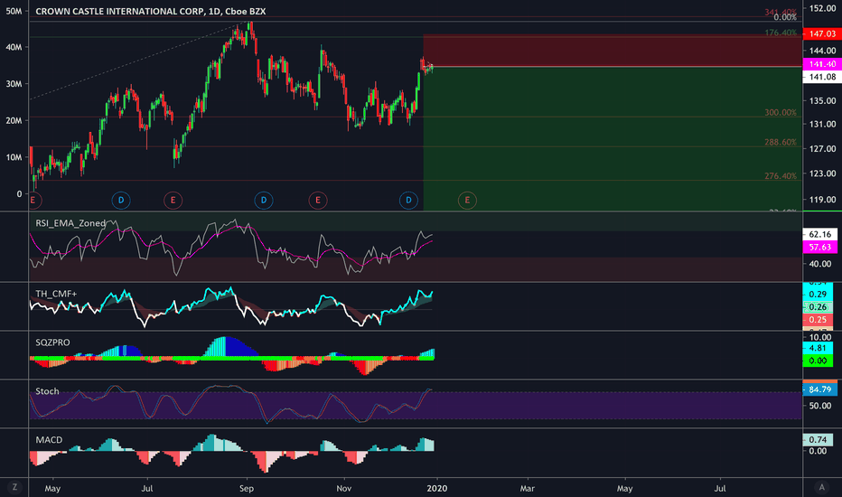The image size is (842, 497).
Task: Click the 119.00 price axis label
Action: pyautogui.click(x=823, y=200)
